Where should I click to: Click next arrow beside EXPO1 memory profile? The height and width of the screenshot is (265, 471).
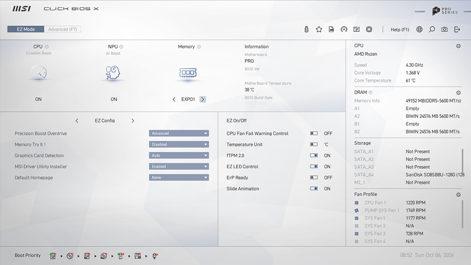(x=203, y=99)
